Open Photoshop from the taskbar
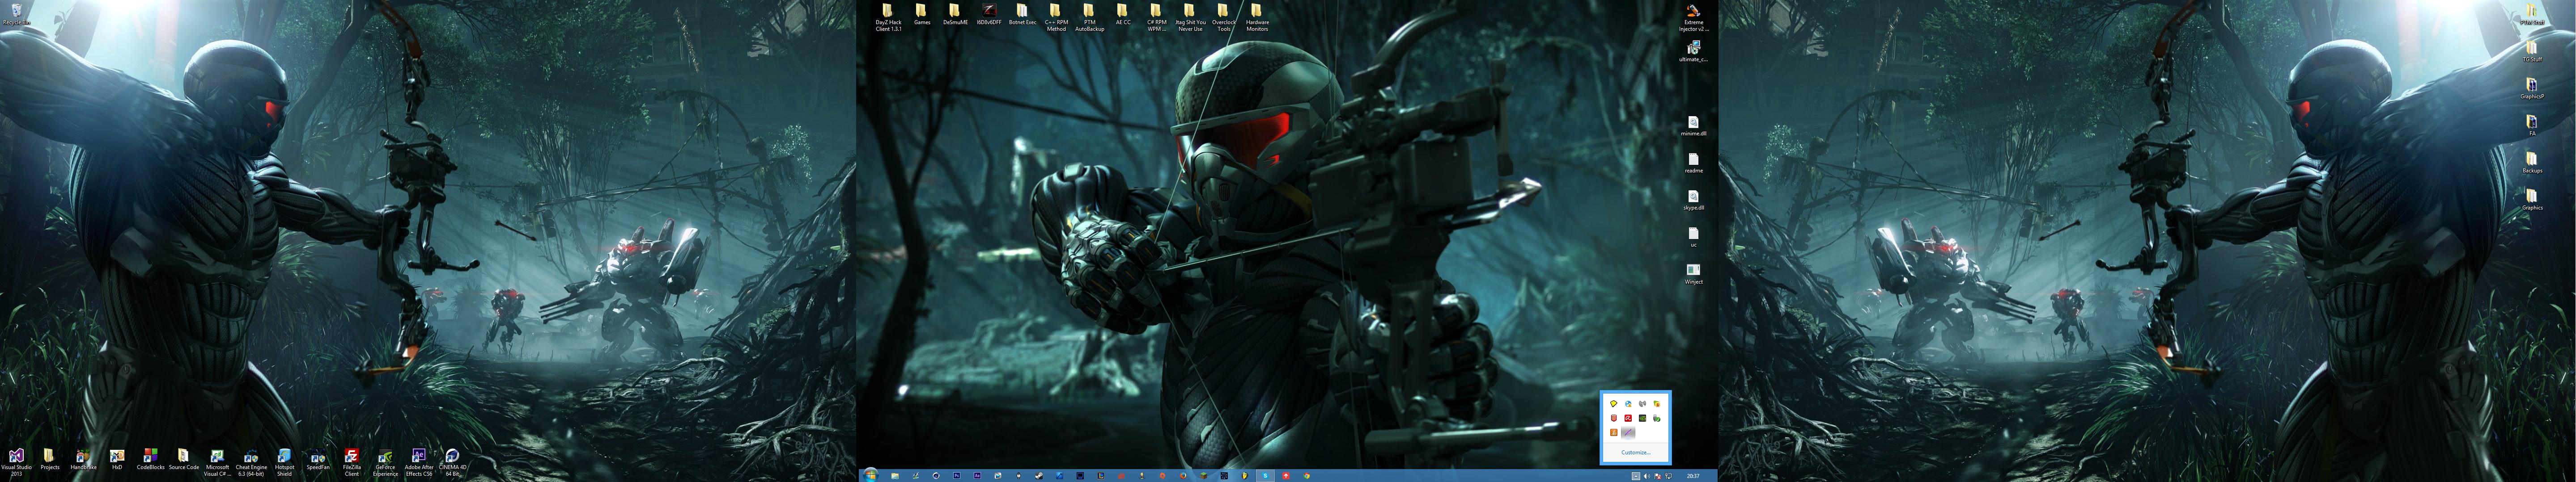The width and height of the screenshot is (2576, 482). tap(957, 476)
